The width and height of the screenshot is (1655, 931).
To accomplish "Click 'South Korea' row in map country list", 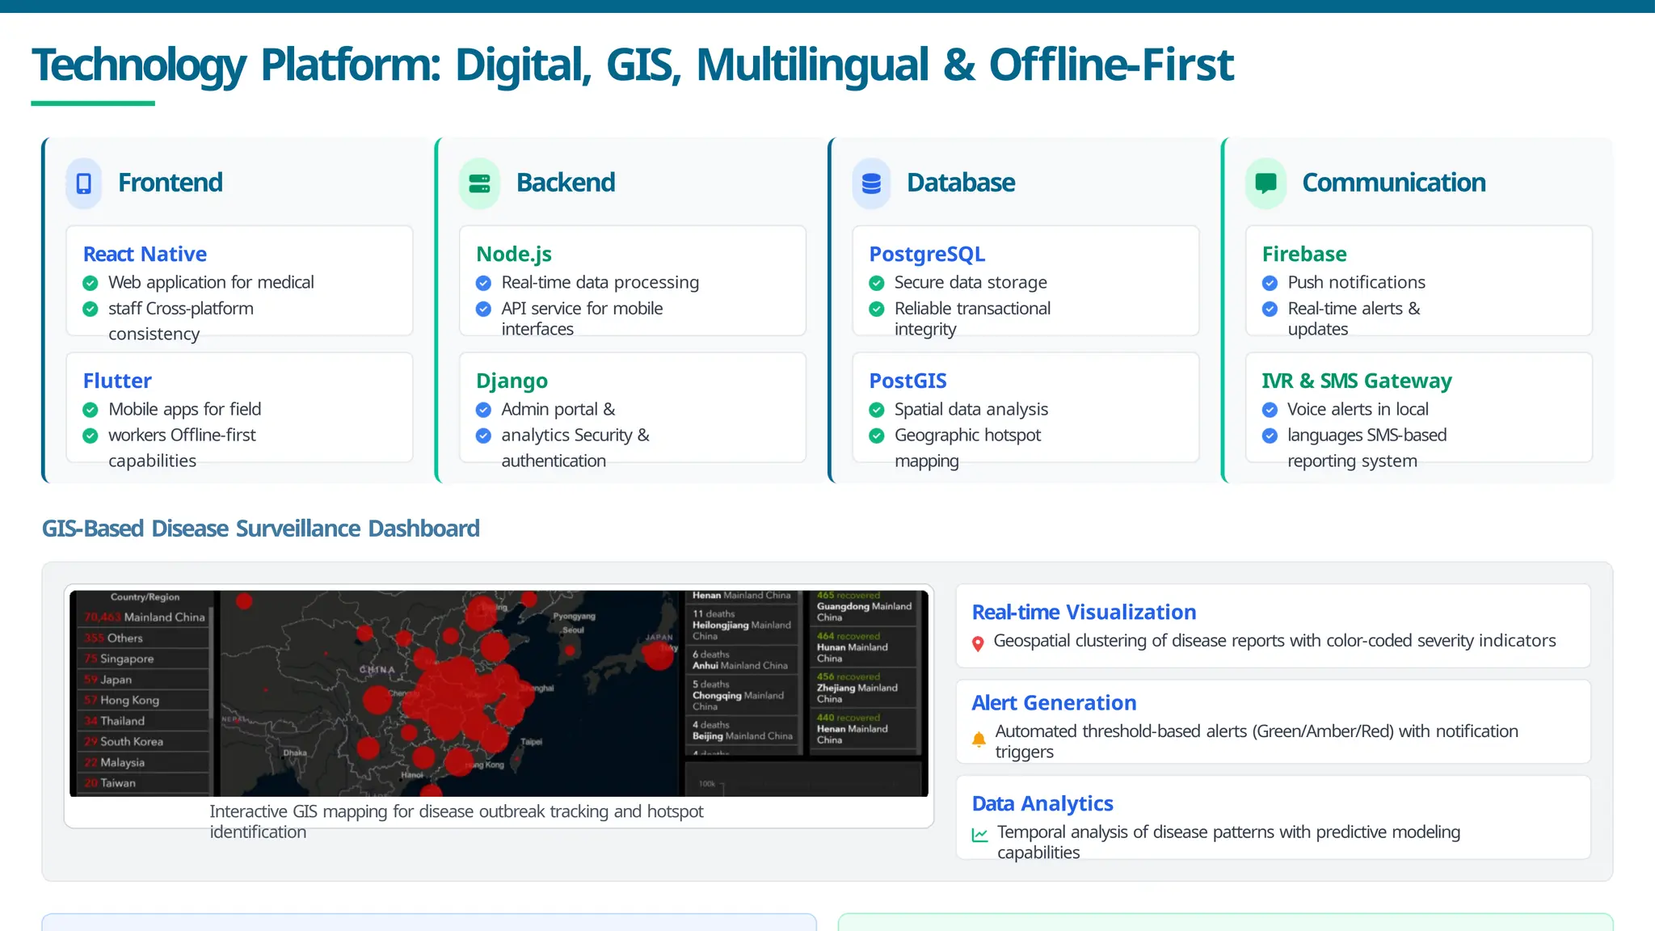I will point(145,741).
